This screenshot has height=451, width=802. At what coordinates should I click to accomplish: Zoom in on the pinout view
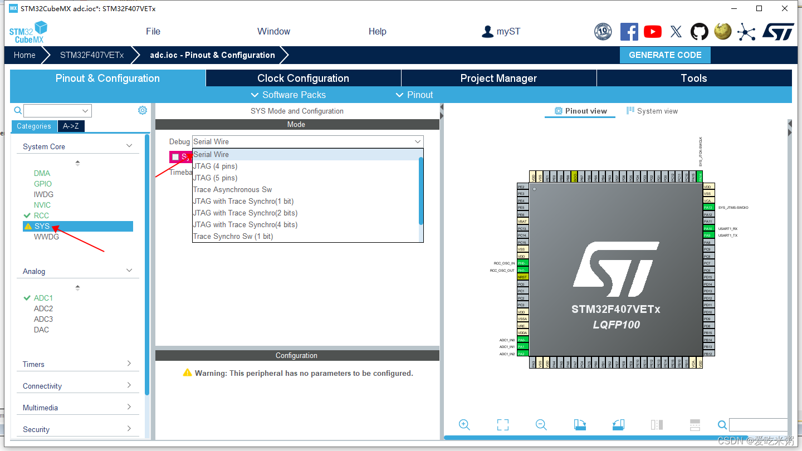click(464, 425)
